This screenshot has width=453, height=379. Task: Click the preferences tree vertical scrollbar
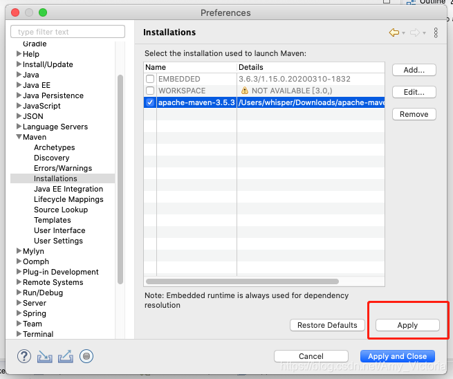click(120, 179)
